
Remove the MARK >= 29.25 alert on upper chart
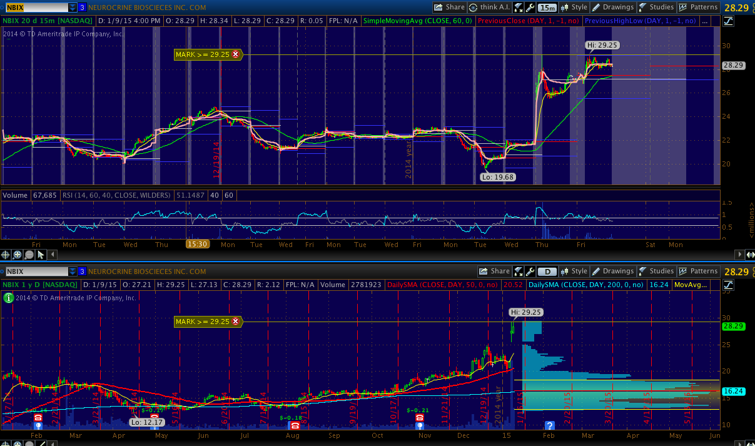[x=235, y=54]
